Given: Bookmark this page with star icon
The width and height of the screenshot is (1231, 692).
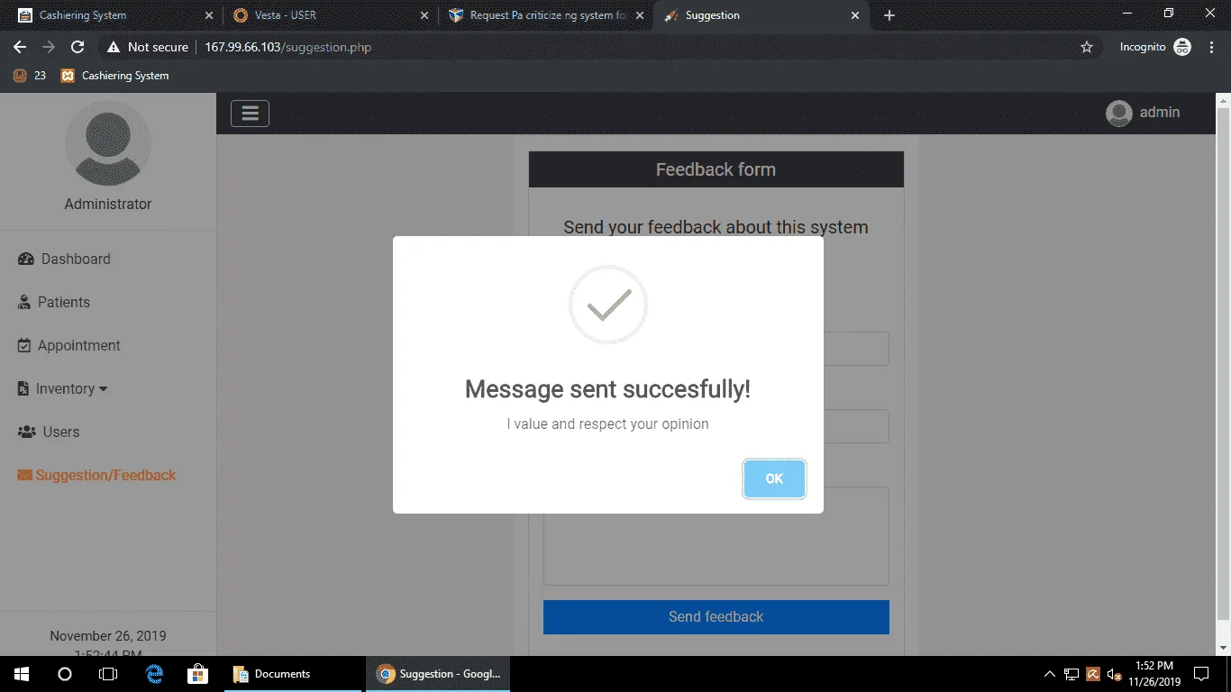Looking at the screenshot, I should click(x=1087, y=47).
